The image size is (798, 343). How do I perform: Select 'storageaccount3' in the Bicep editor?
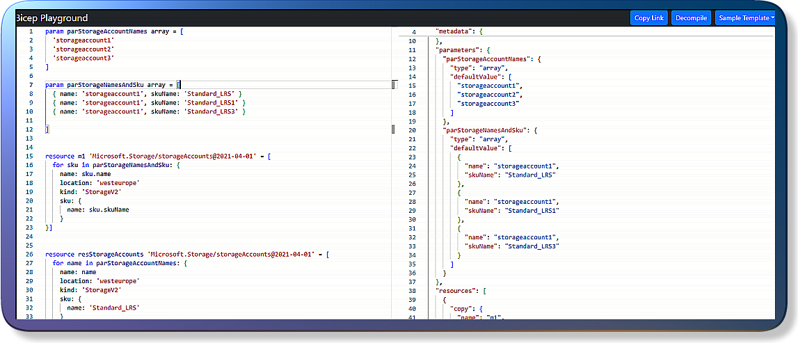point(83,58)
